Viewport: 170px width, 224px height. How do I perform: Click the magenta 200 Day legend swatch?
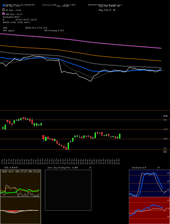(3, 14)
